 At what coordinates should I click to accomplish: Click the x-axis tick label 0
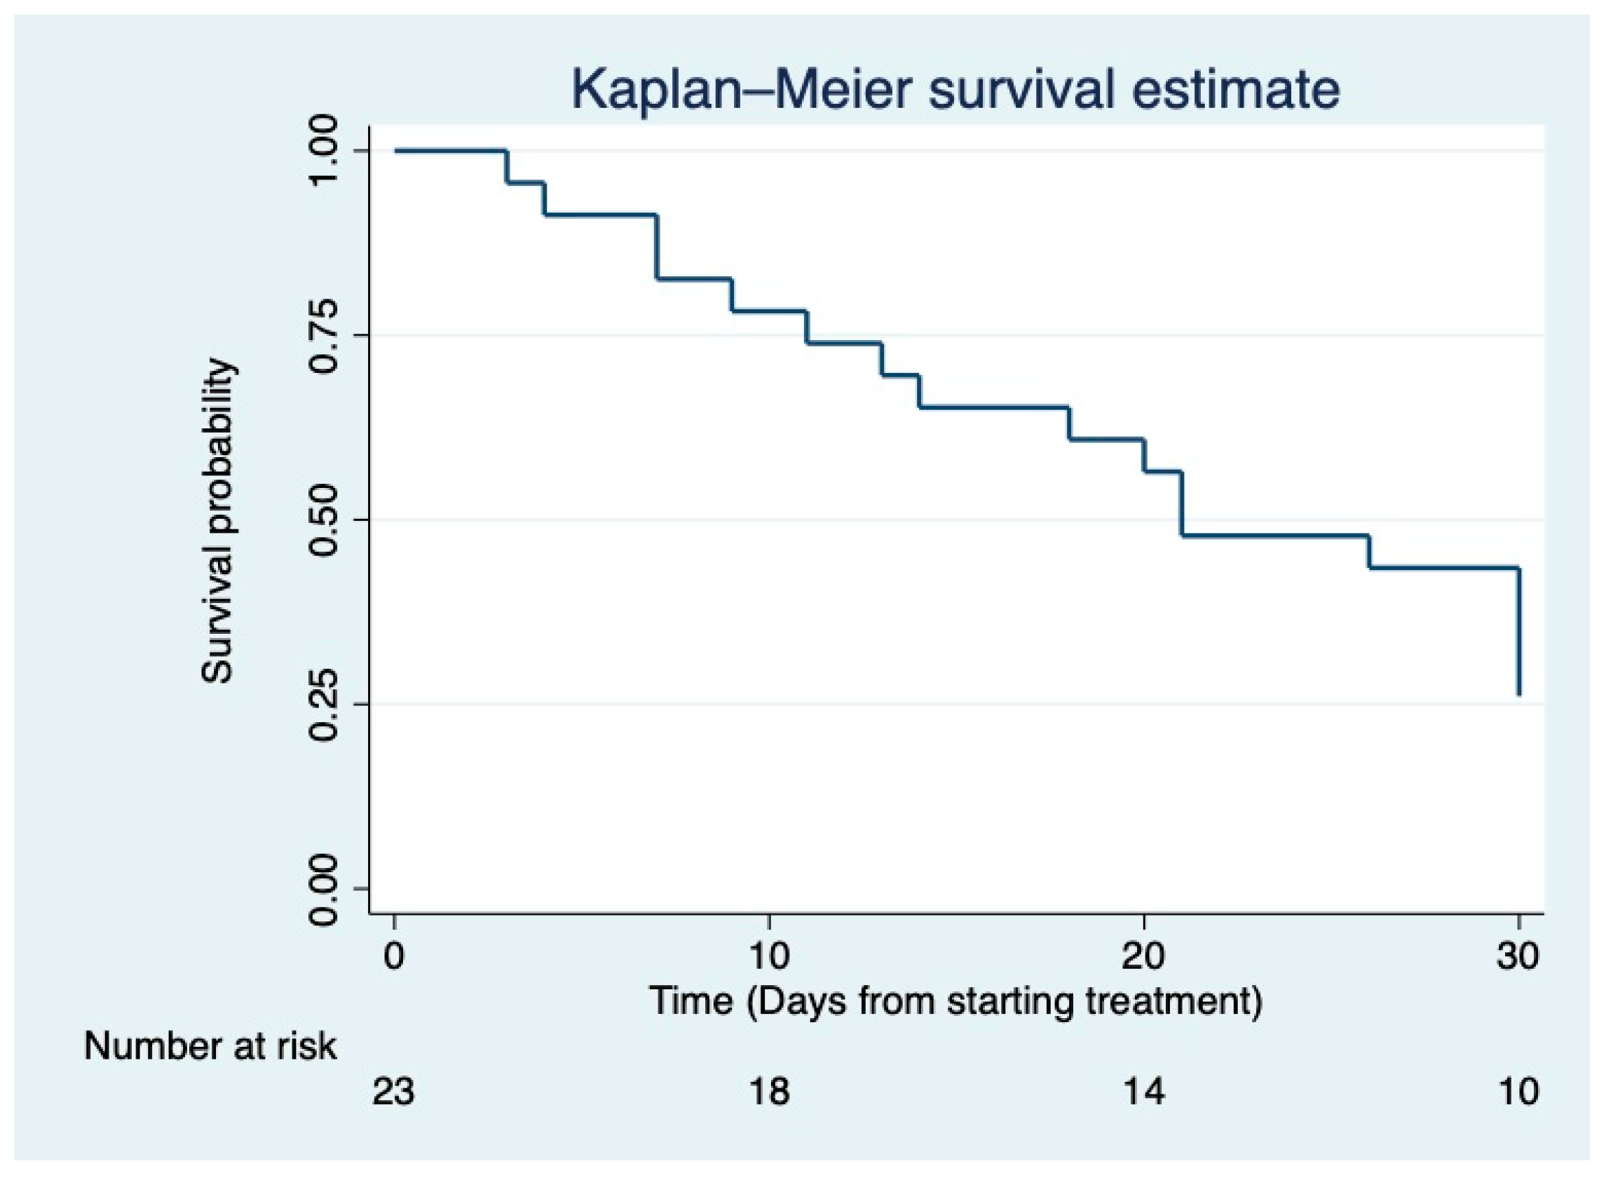[394, 955]
